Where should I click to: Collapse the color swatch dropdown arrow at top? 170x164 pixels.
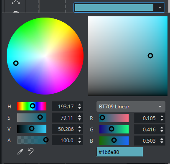click(x=160, y=8)
